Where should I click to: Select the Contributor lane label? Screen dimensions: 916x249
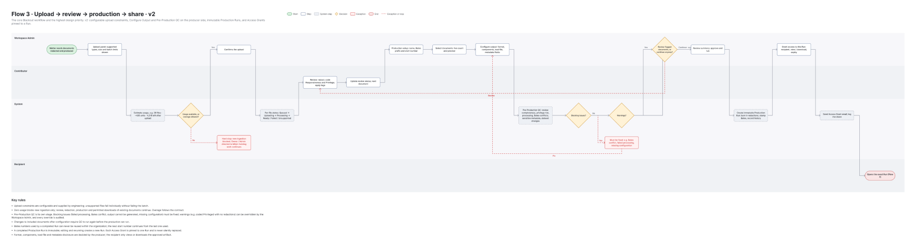21,71
